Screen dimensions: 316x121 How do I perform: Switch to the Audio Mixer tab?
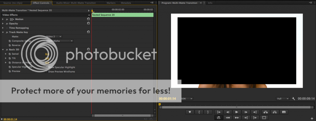tap(76, 3)
